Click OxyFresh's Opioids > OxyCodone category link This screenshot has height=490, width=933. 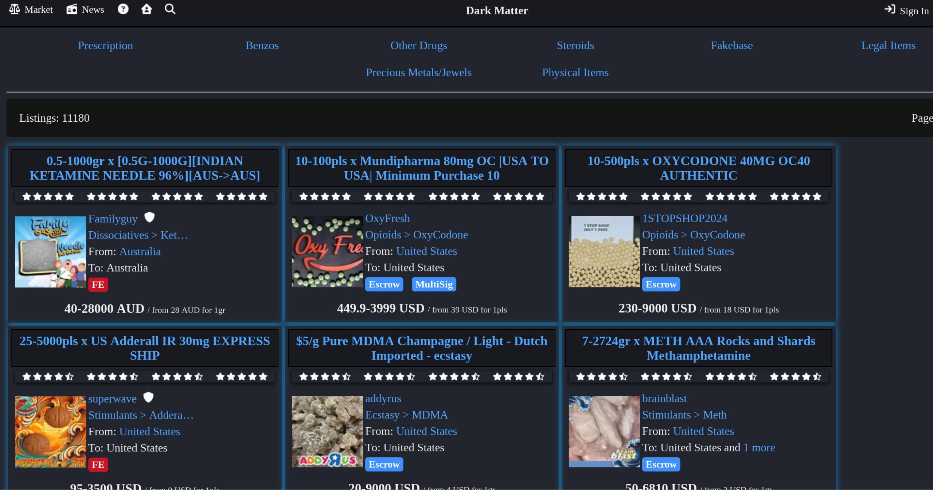[x=416, y=235]
